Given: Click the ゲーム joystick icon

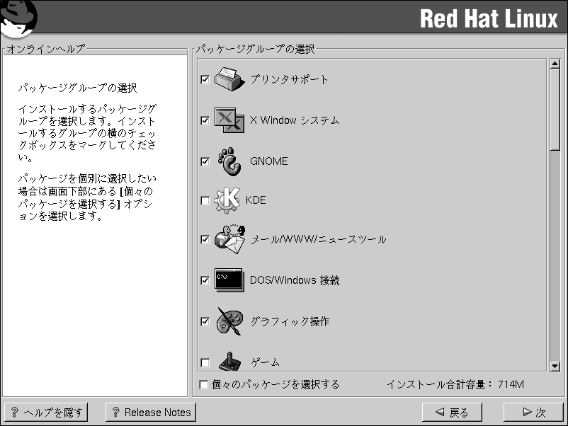Looking at the screenshot, I should pos(229,362).
